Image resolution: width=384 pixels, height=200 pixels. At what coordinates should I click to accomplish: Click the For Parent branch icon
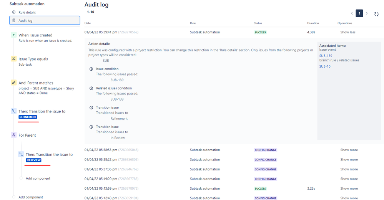(14, 135)
